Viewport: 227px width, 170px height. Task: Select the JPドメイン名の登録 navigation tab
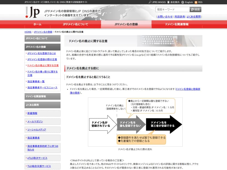(126, 24)
